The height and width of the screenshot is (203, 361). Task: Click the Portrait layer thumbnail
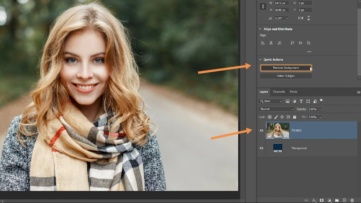[278, 130]
